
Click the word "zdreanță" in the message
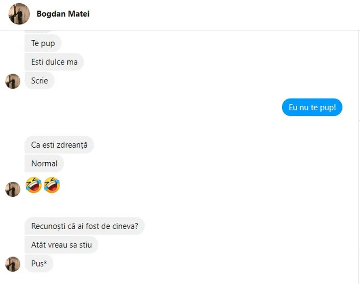click(x=73, y=145)
